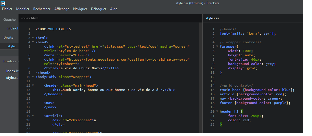Click the href="style.css" attribute
Image resolution: width=312 pixels, height=136 pixels.
click(x=108, y=46)
